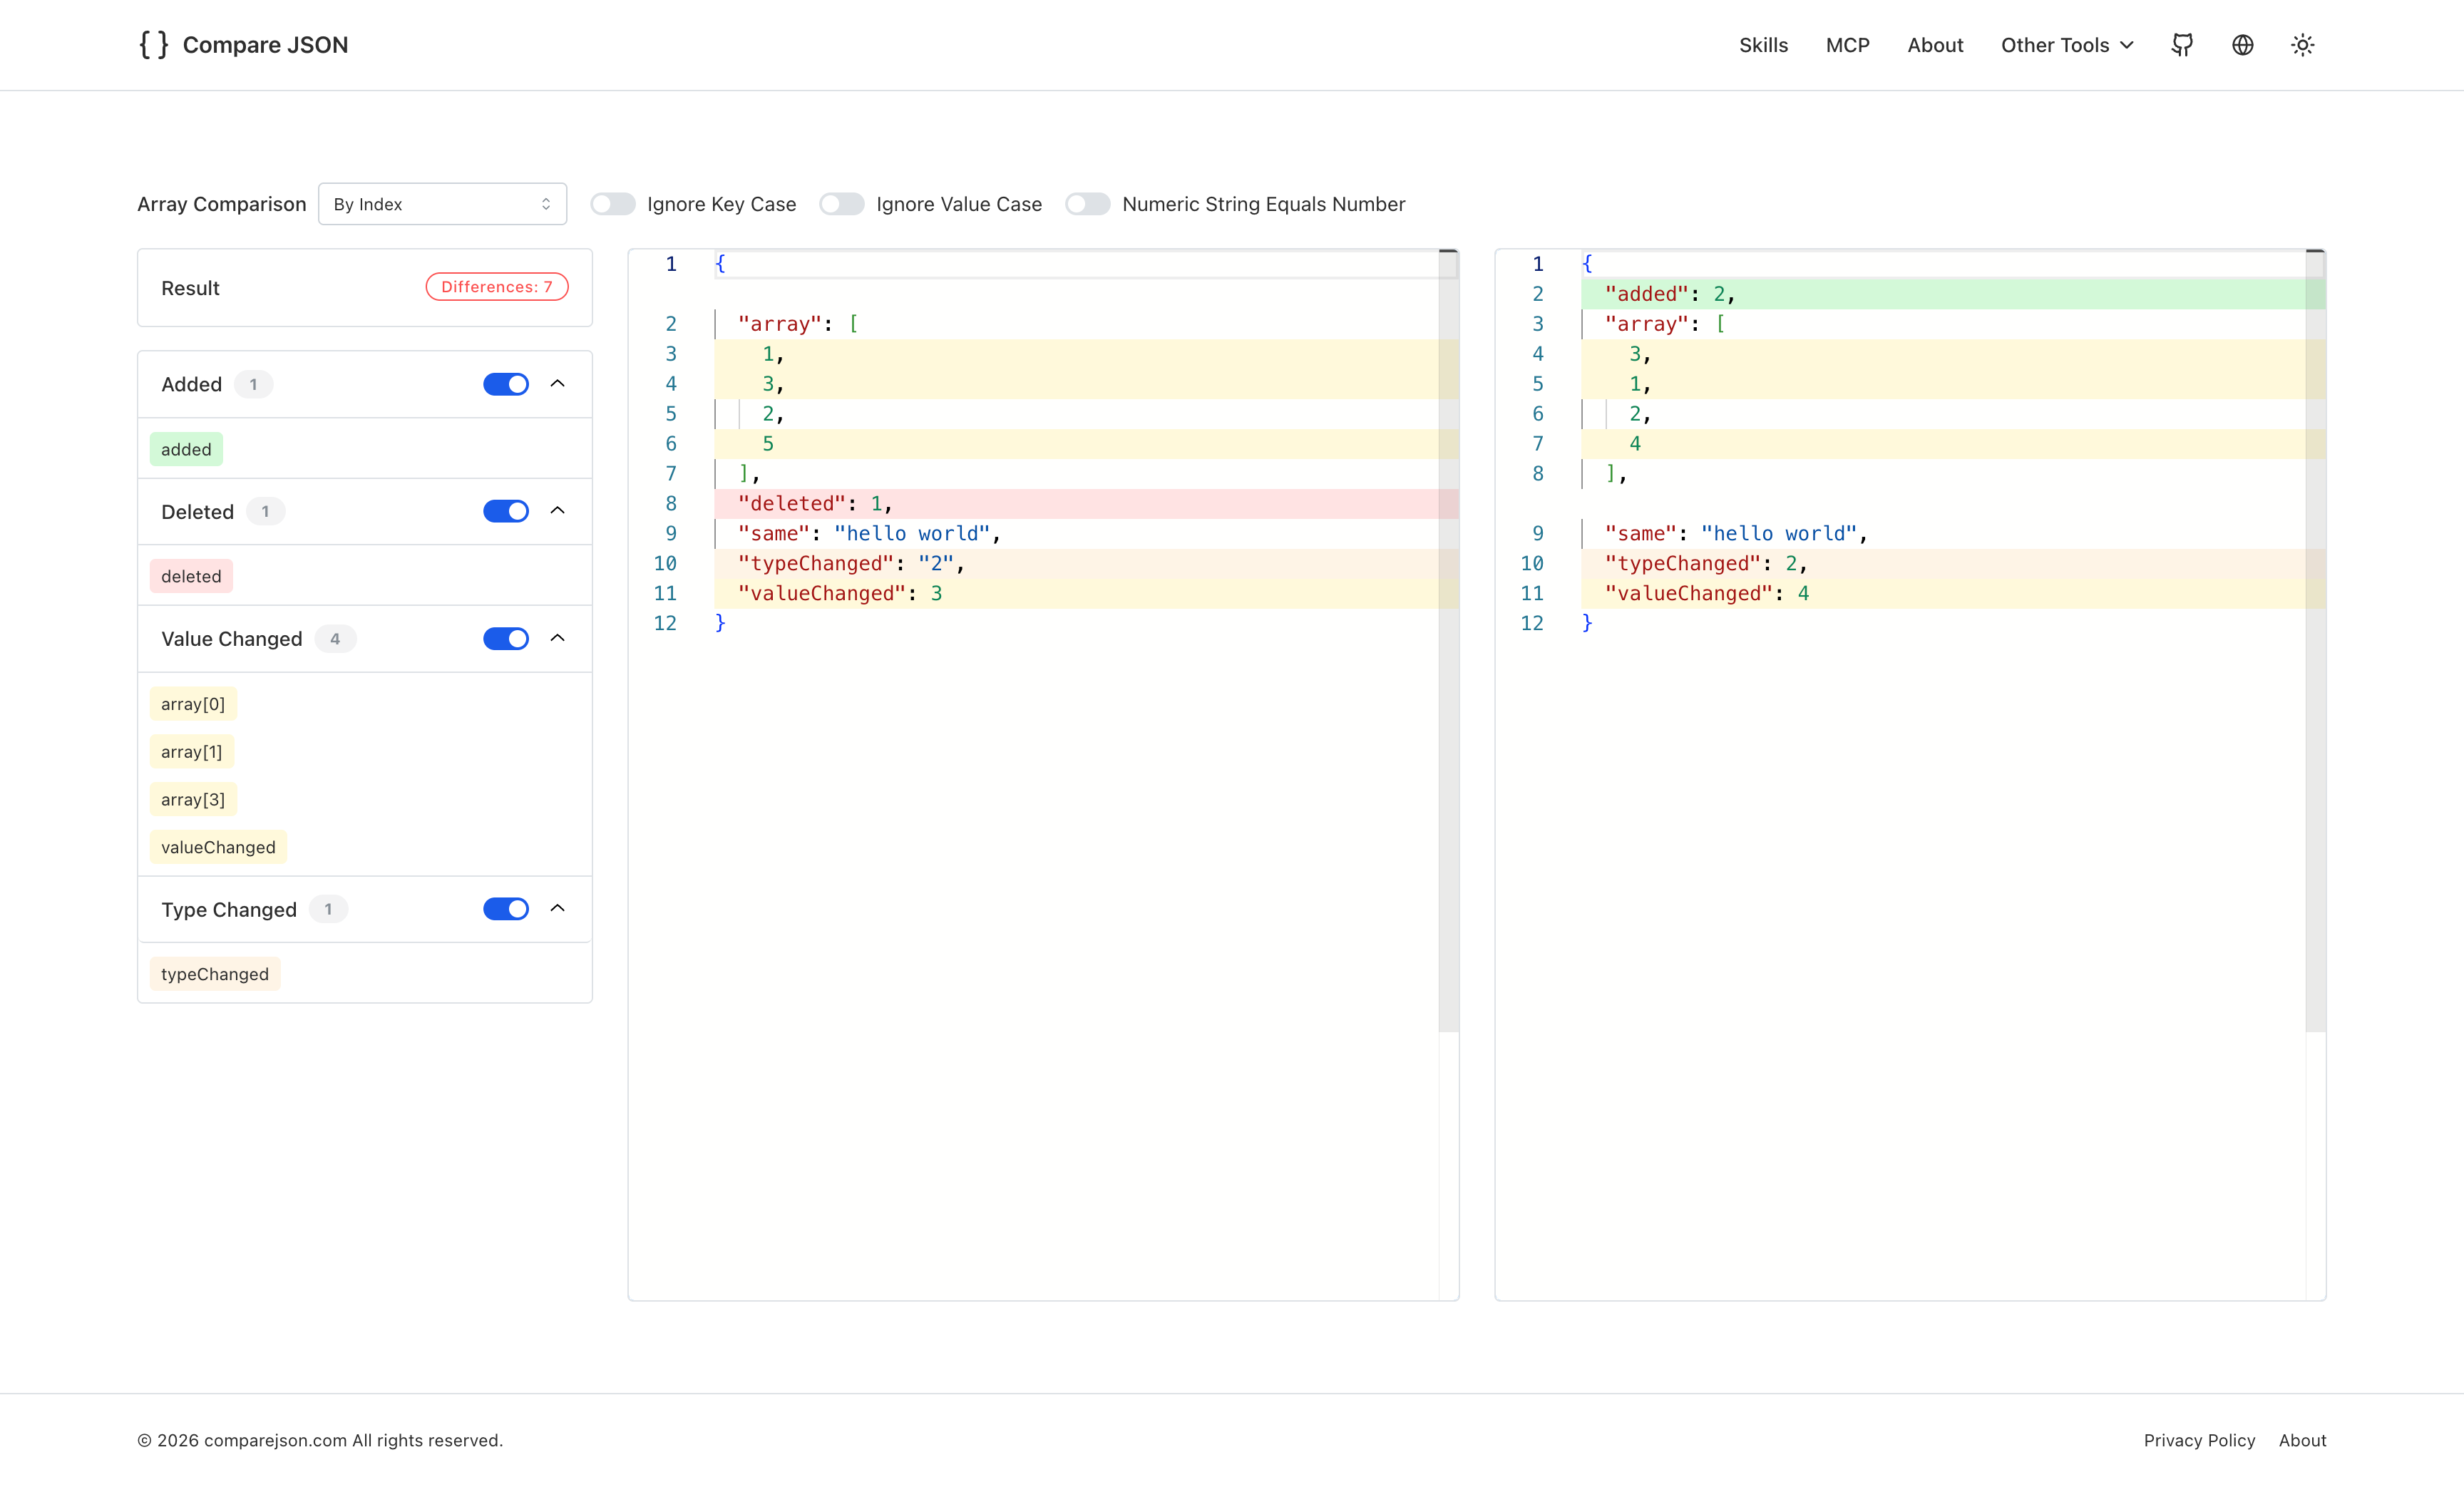Image resolution: width=2464 pixels, height=1487 pixels.
Task: Click "typeChanged": 2 in right editor
Action: (1705, 564)
